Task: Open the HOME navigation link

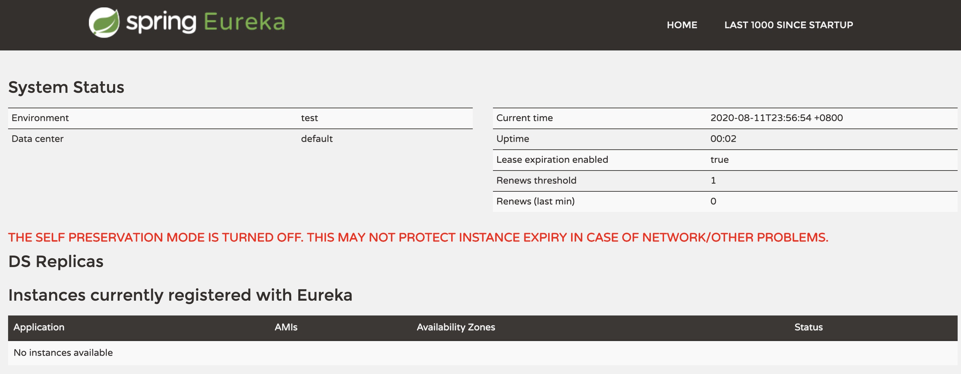Action: pyautogui.click(x=682, y=25)
